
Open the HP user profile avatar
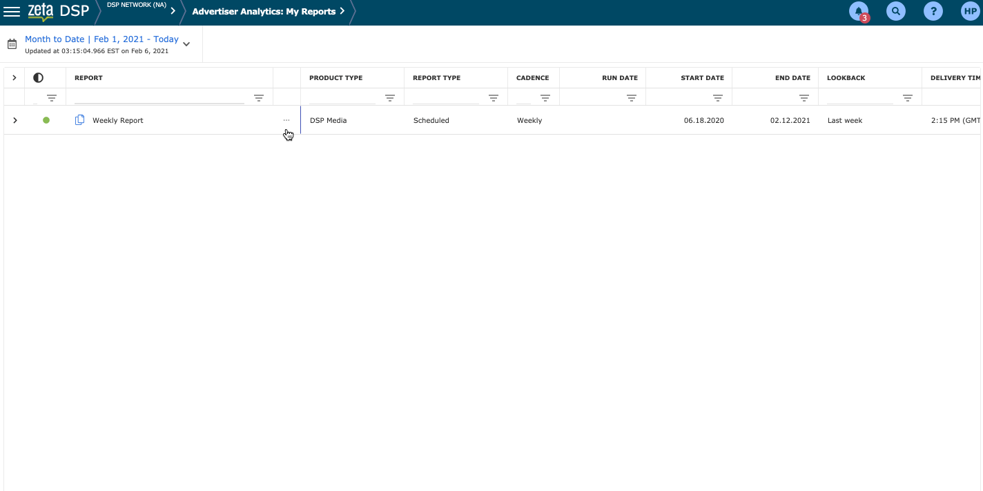[970, 11]
